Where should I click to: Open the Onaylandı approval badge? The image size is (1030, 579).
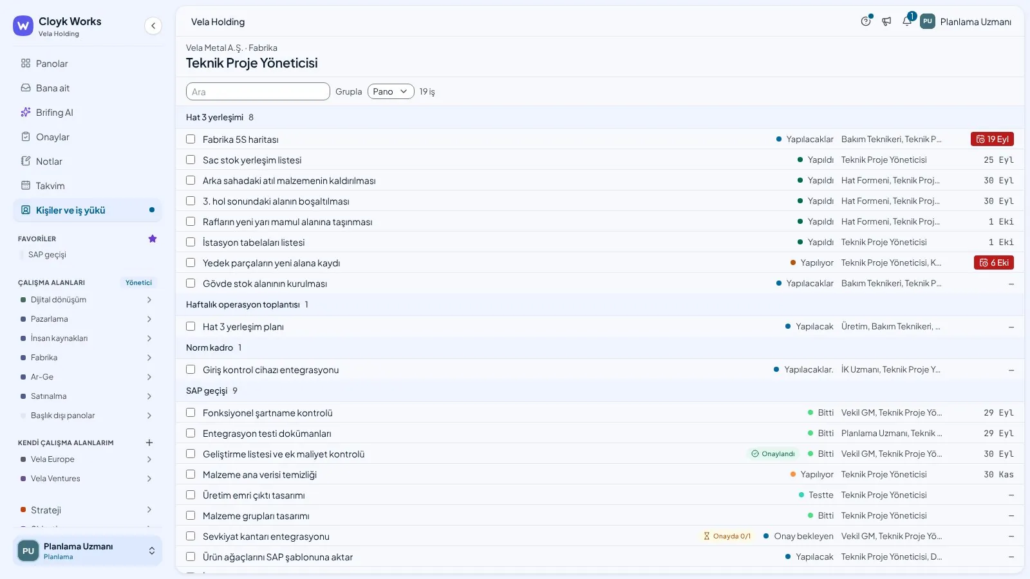tap(773, 454)
